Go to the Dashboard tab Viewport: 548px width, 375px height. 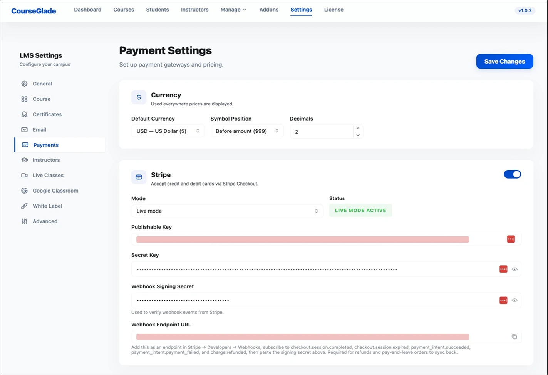88,10
